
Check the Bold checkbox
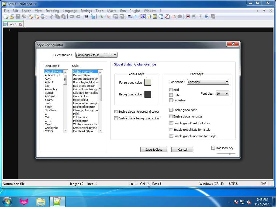point(171,89)
